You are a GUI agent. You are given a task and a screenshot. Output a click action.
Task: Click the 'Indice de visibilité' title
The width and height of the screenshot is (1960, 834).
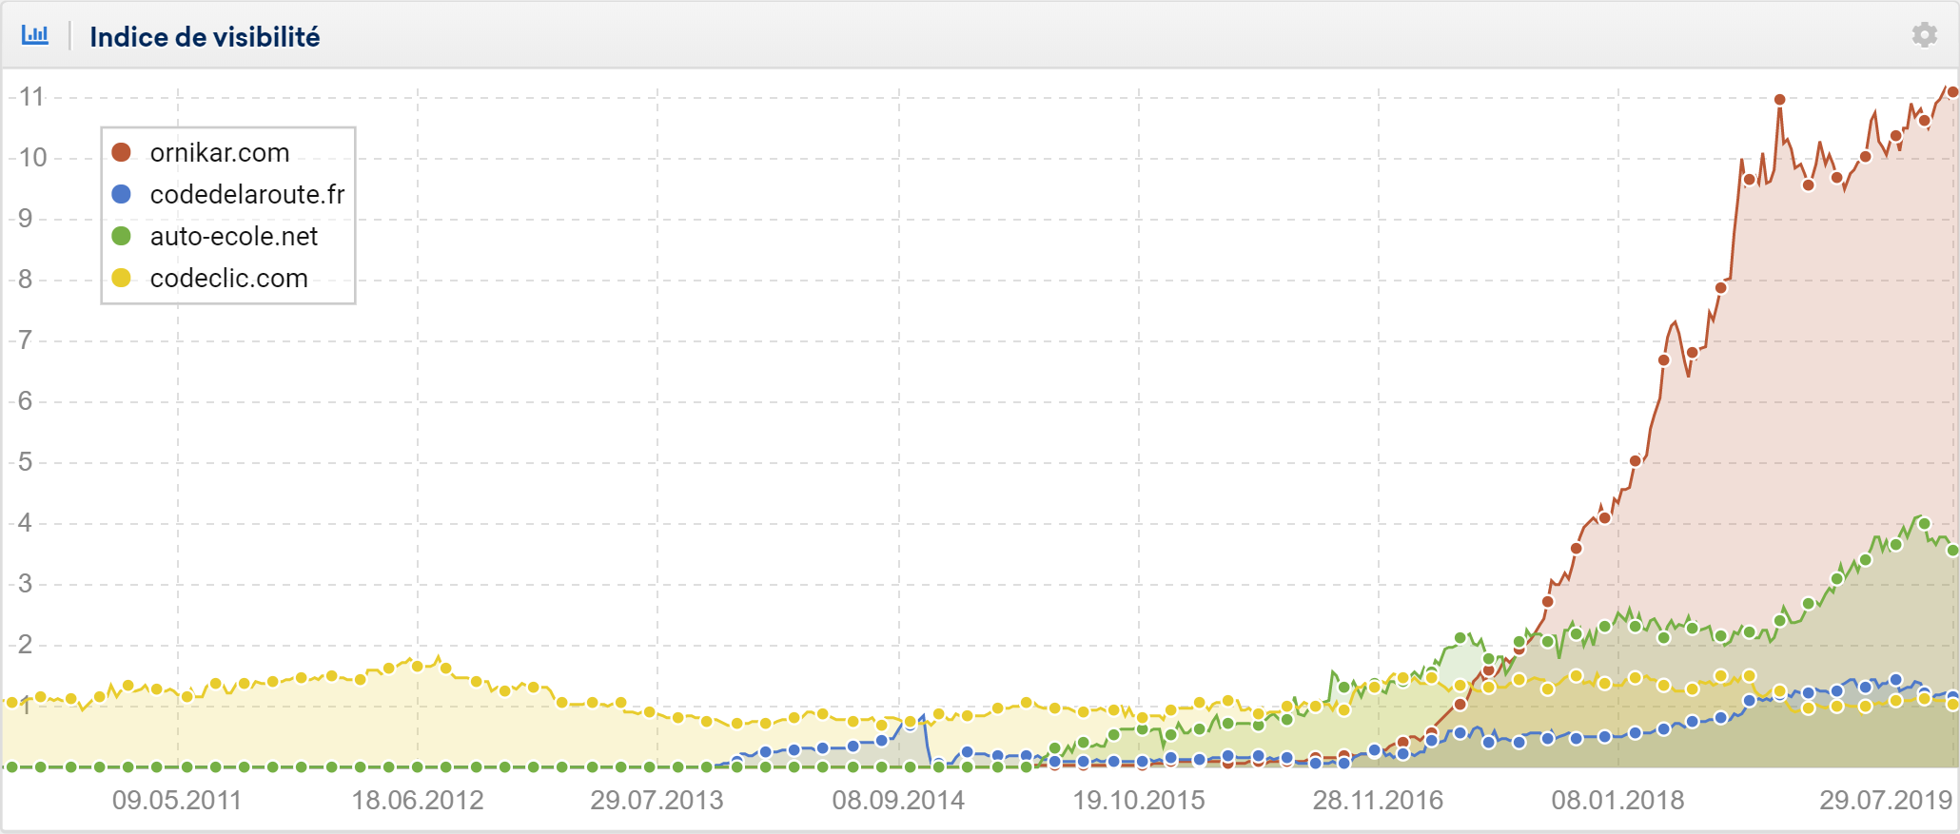pyautogui.click(x=205, y=37)
